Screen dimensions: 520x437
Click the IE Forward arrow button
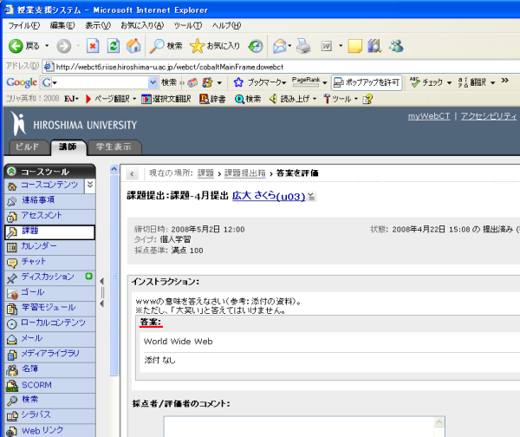63,46
